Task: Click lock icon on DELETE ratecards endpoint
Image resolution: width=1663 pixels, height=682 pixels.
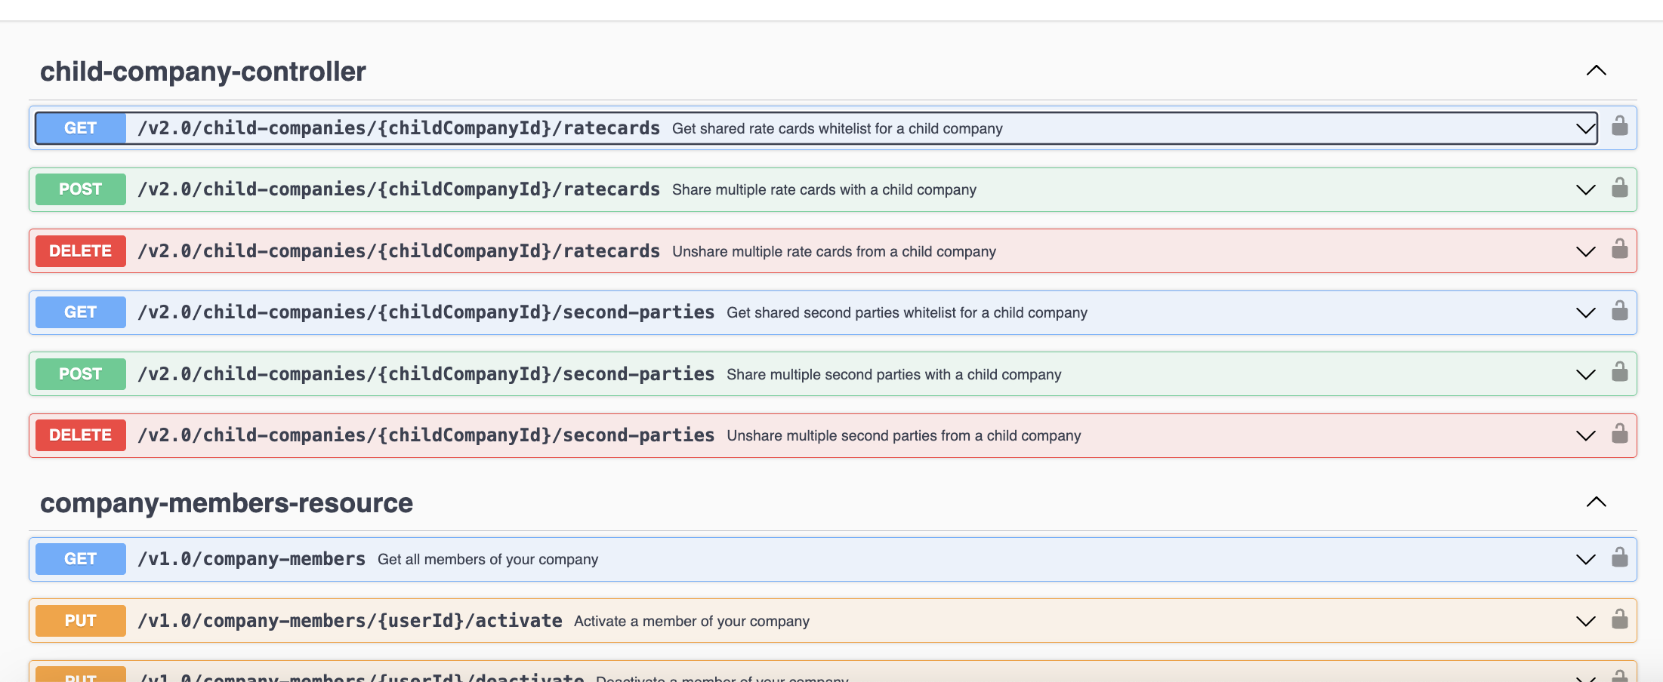Action: 1619,250
